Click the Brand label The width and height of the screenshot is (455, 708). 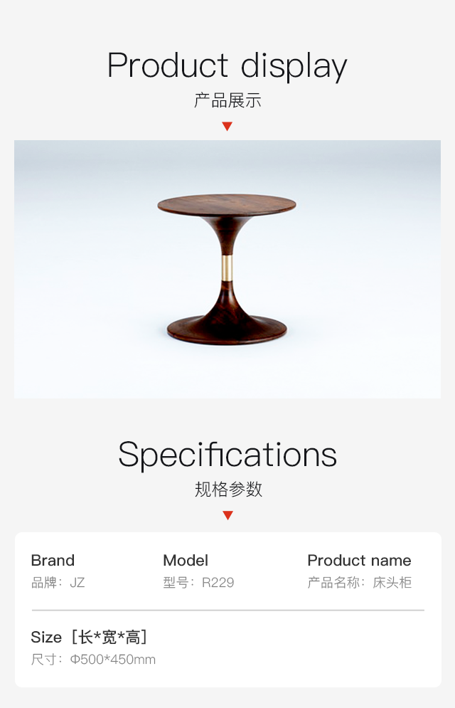pos(53,560)
